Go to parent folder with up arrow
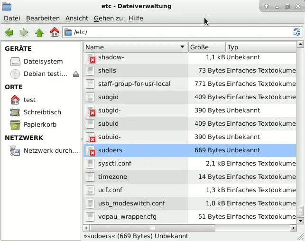The width and height of the screenshot is (305, 241). click(x=39, y=32)
